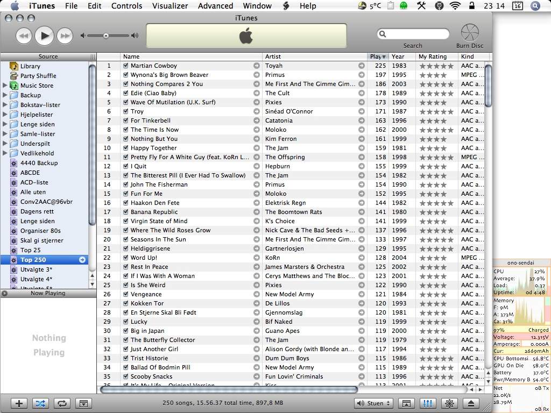This screenshot has width=551, height=413.
Task: Reverse sort on the Play count column header
Action: tap(378, 56)
